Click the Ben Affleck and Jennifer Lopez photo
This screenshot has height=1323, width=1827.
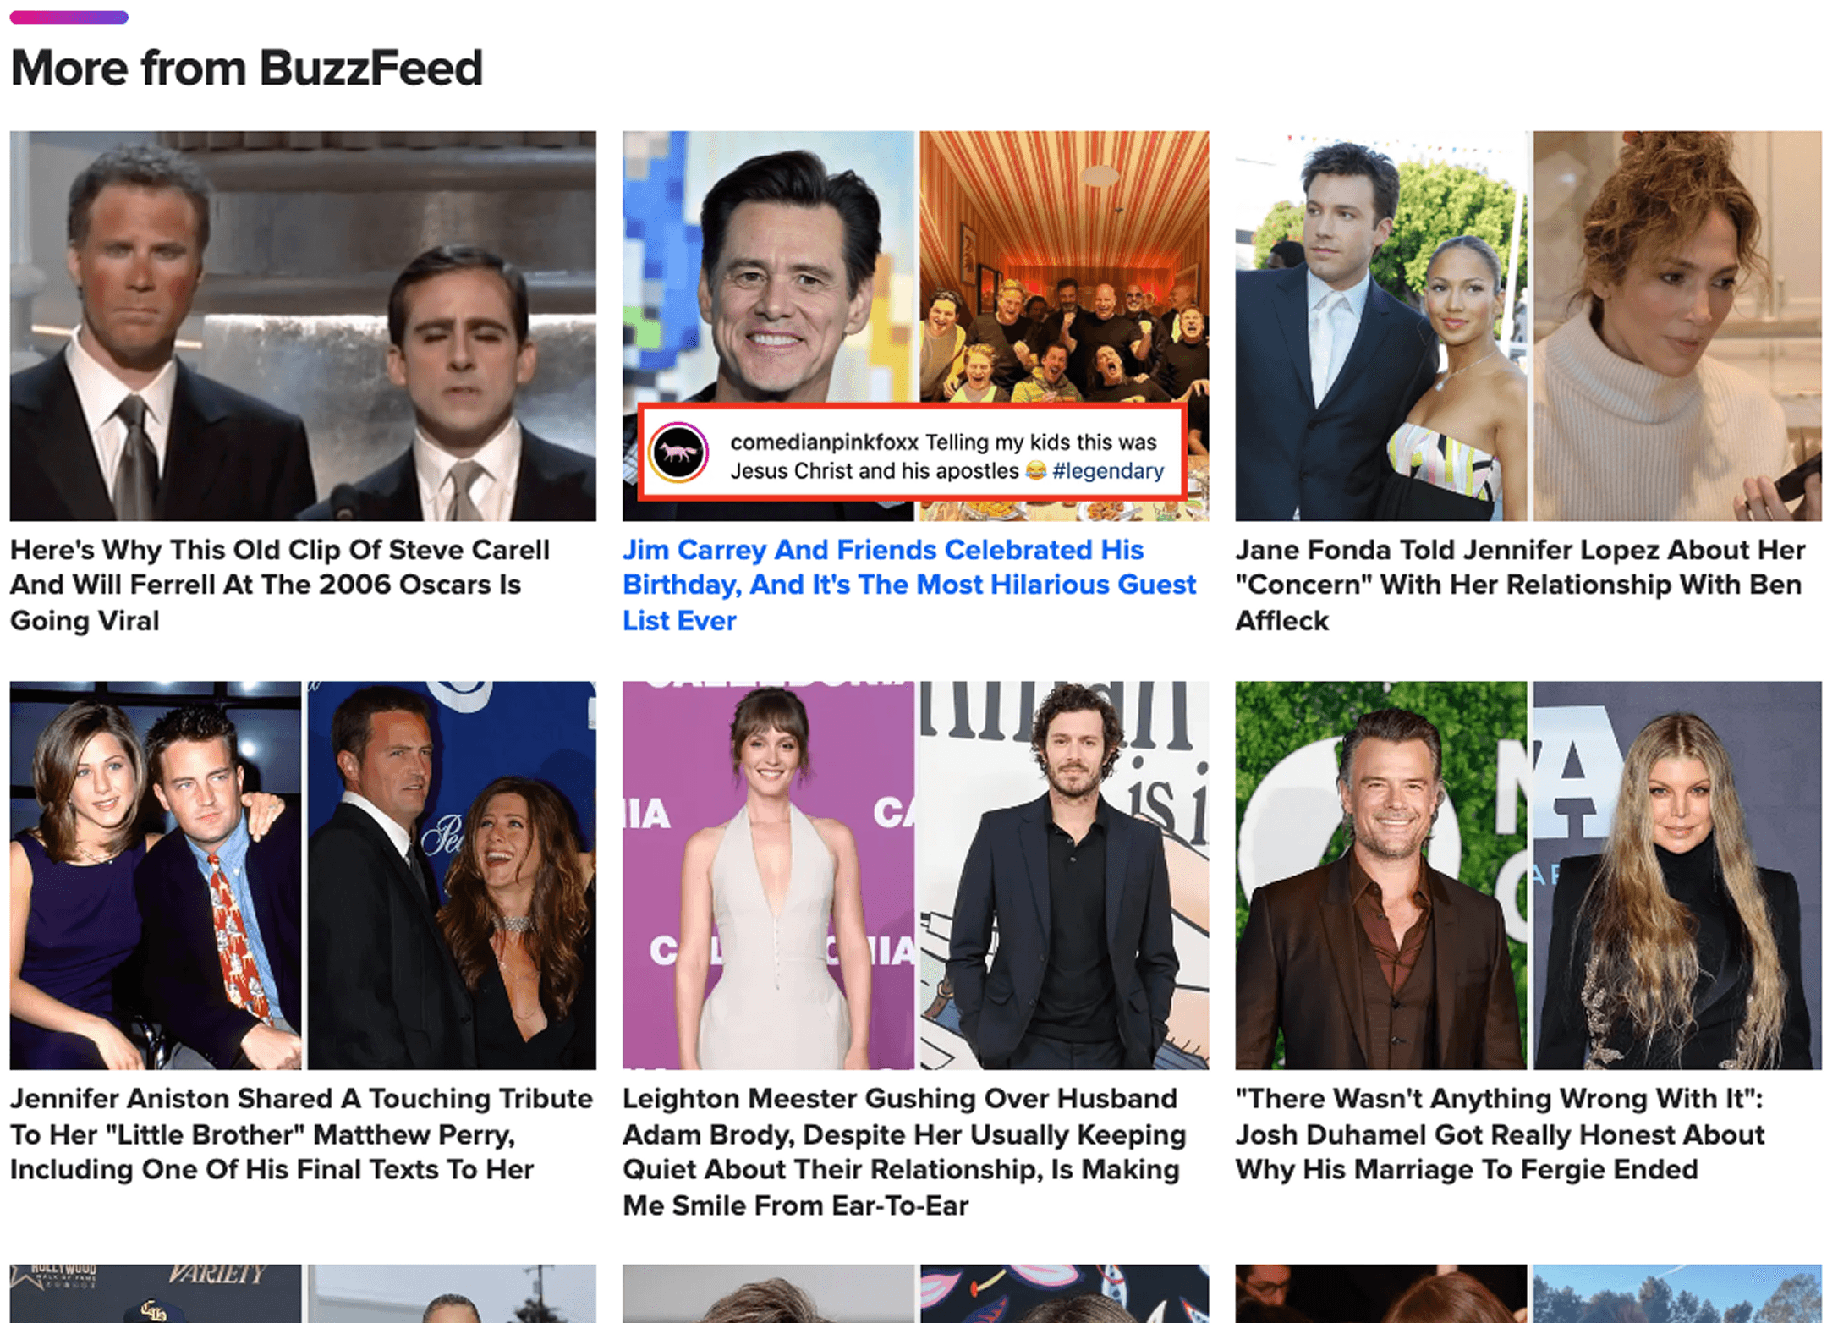click(1380, 325)
